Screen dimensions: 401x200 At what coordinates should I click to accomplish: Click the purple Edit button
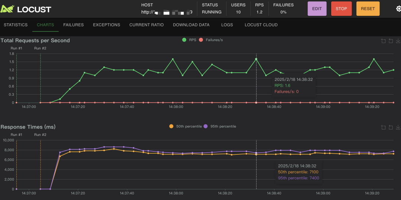pos(317,9)
